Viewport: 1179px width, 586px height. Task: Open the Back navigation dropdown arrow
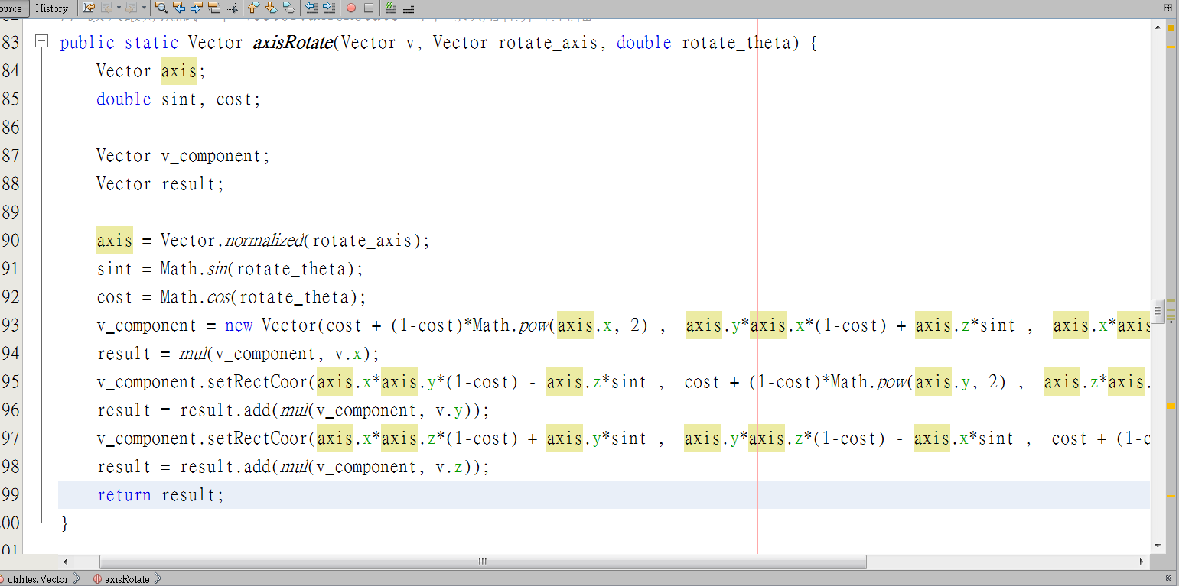click(x=119, y=8)
